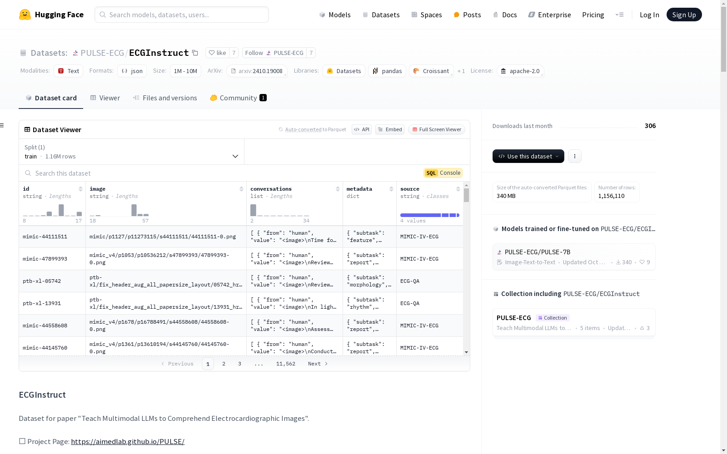Click the Datasets breadcrumb icon
Image resolution: width=727 pixels, height=454 pixels.
tap(23, 53)
